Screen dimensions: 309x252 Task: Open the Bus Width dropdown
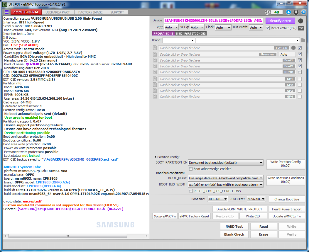[x=256, y=27]
